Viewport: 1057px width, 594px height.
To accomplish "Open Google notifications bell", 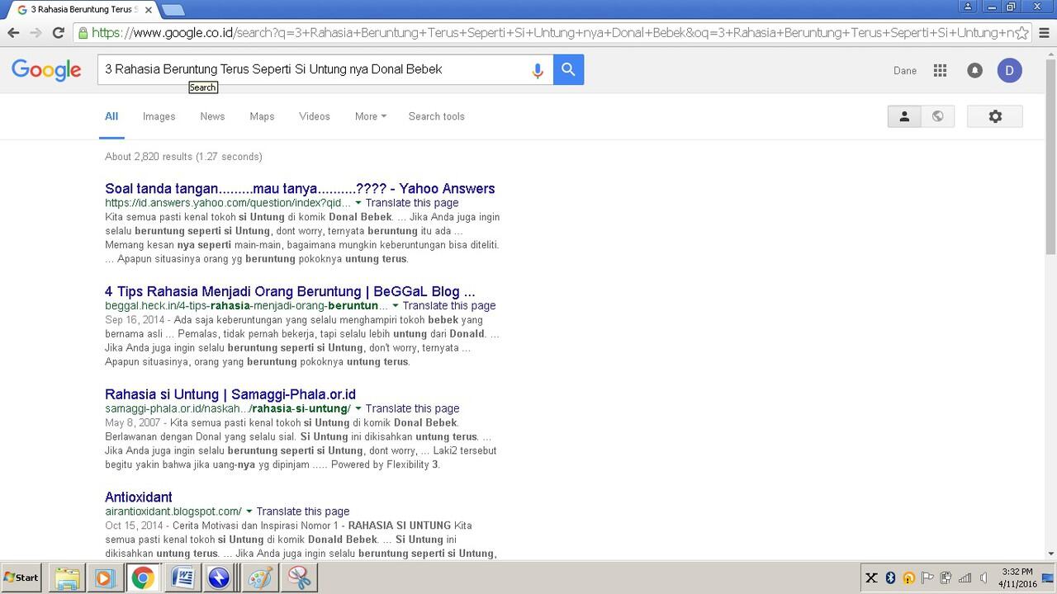I will [974, 71].
